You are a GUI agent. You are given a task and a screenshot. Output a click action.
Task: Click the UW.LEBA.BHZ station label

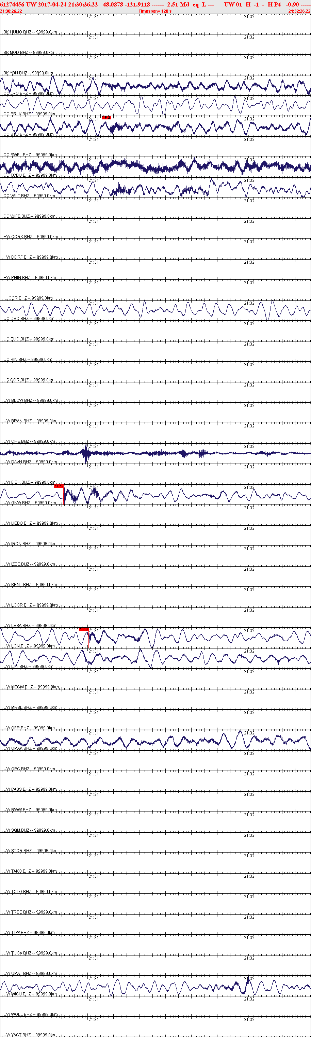click(x=30, y=626)
